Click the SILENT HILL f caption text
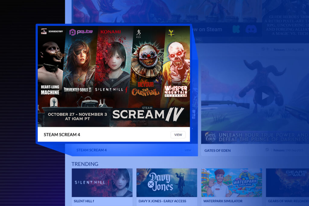 pos(84,201)
